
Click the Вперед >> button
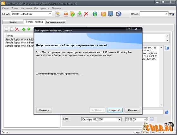click(x=115, y=110)
